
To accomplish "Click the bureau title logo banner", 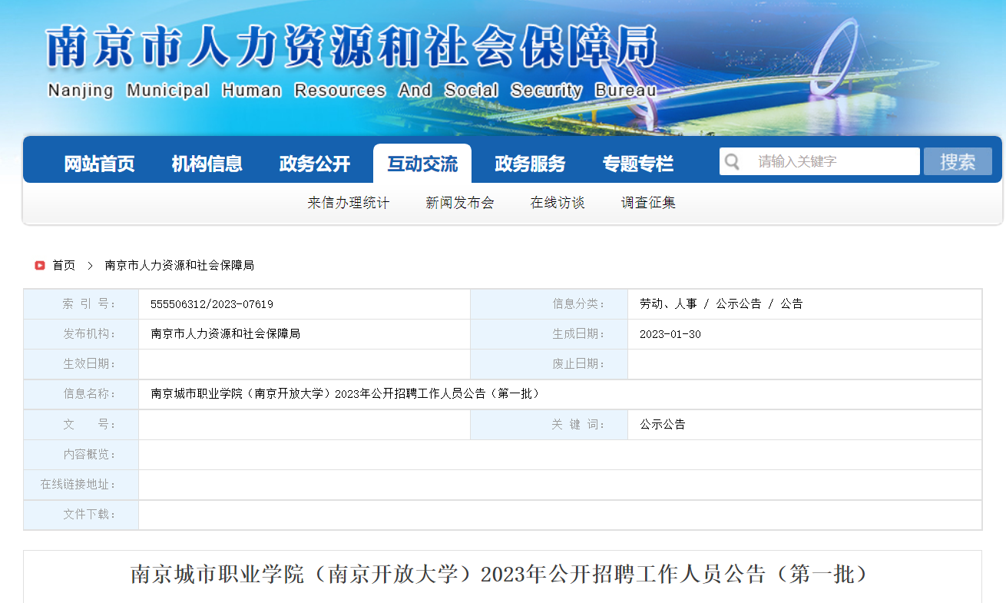I will coord(352,61).
